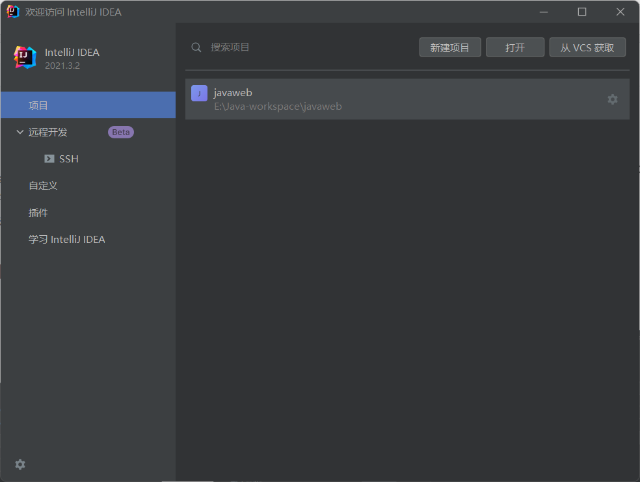Open the 插件 tab
This screenshot has width=640, height=482.
click(38, 212)
